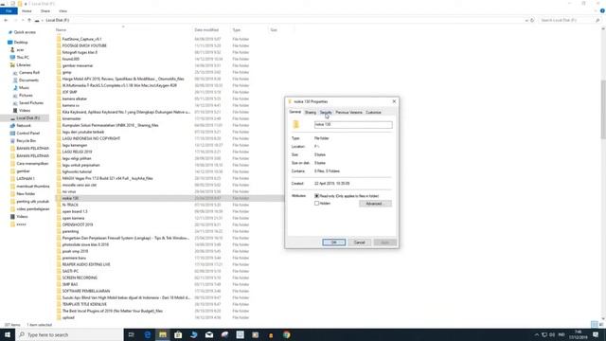Select Local Disk (F:) in sidebar
The height and width of the screenshot is (341, 606).
pyautogui.click(x=27, y=117)
